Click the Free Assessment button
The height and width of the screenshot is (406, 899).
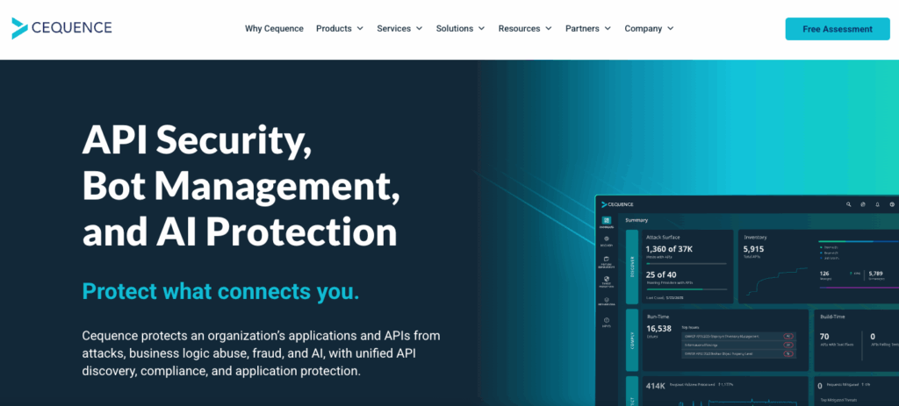[x=838, y=28]
